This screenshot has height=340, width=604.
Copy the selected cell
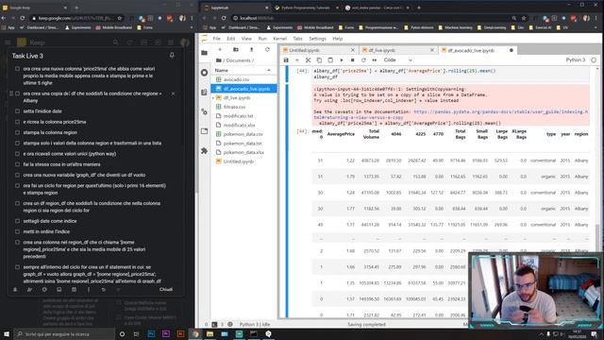click(319, 60)
